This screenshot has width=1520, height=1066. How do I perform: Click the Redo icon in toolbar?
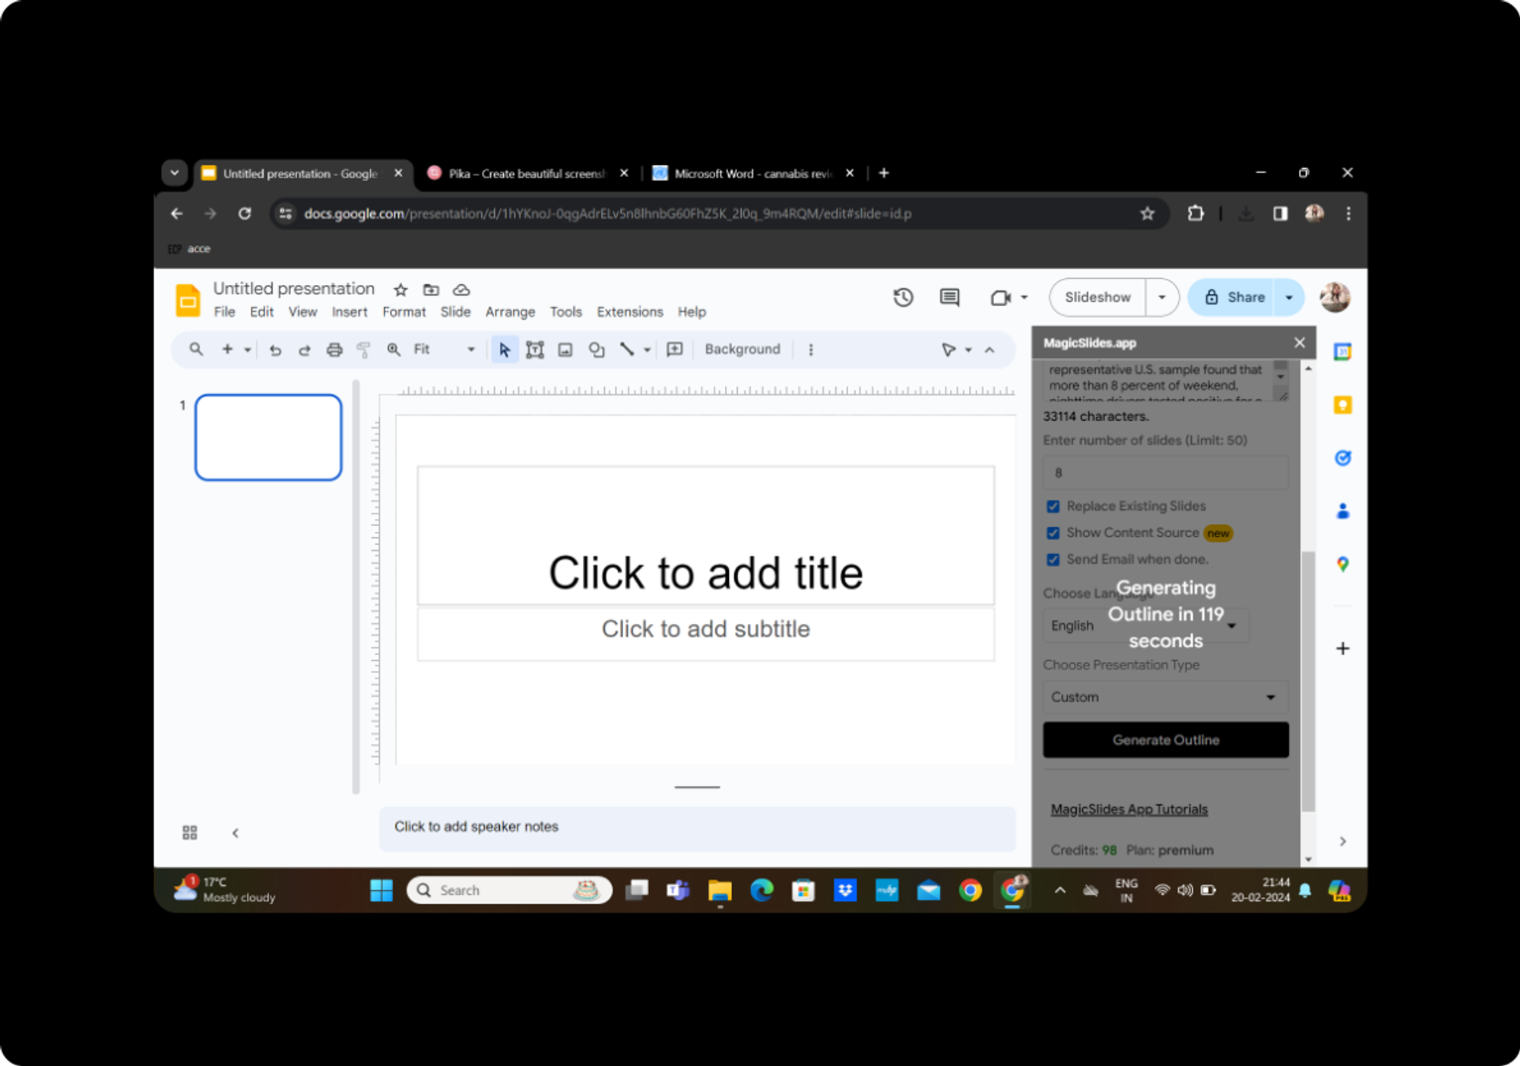[304, 349]
